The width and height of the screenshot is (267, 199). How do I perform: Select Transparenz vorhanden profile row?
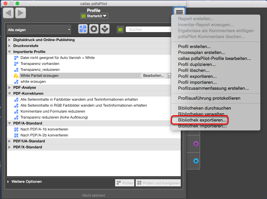(x=89, y=64)
